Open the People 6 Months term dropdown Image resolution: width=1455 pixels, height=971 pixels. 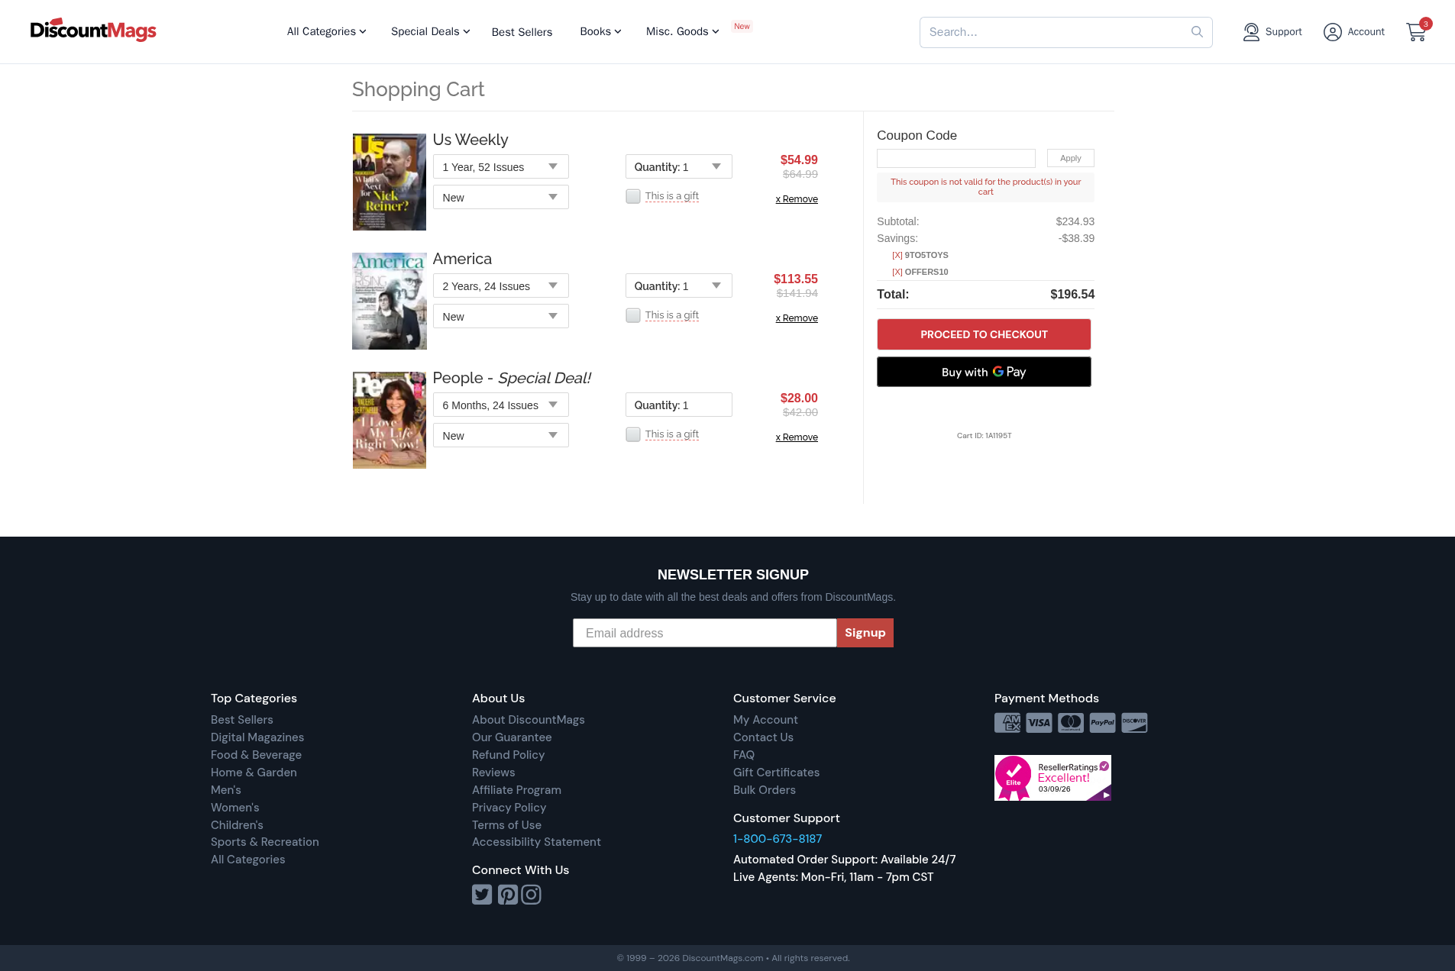(500, 405)
